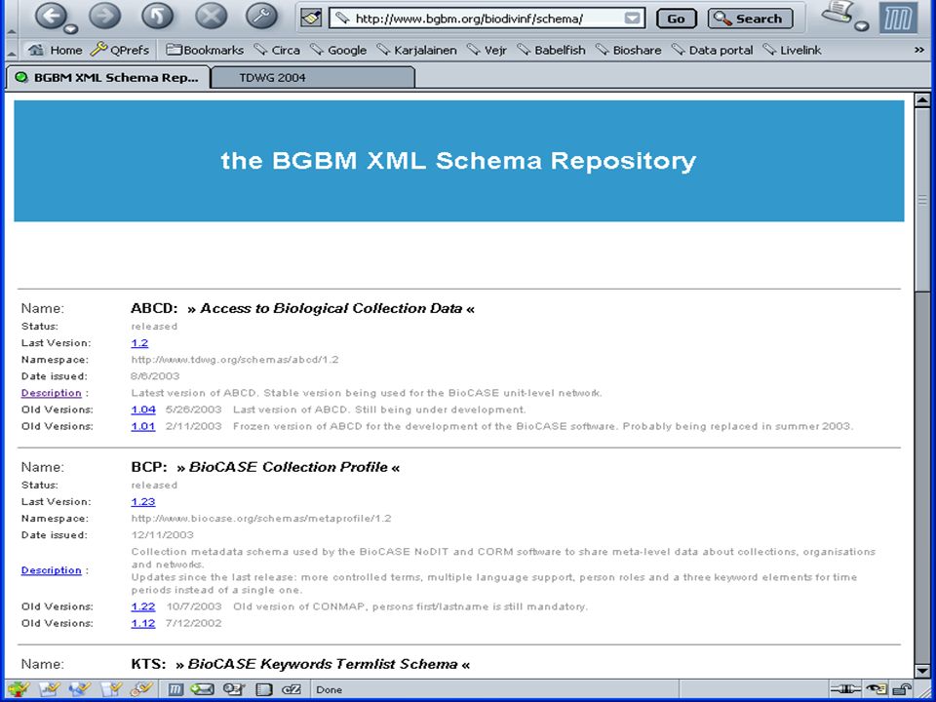
Task: Open ABCD old version 1.04 link
Action: pyautogui.click(x=143, y=410)
